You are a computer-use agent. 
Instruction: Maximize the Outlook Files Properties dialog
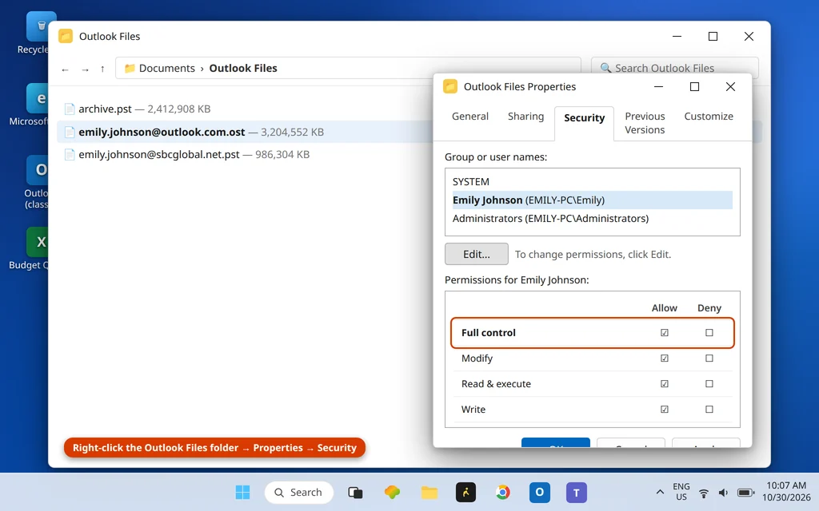click(694, 86)
